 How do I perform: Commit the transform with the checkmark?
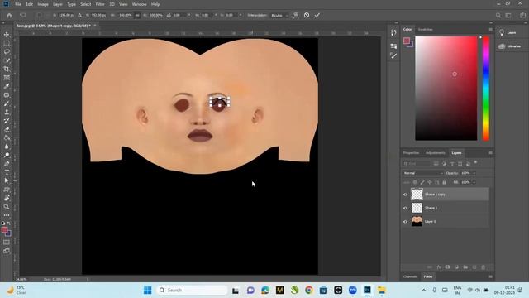coord(317,15)
